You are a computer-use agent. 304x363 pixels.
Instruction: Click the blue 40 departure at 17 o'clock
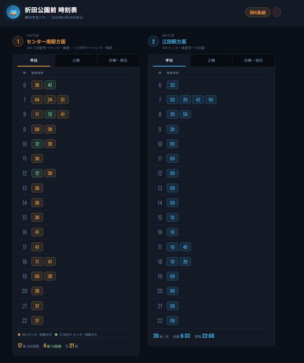tap(185, 247)
